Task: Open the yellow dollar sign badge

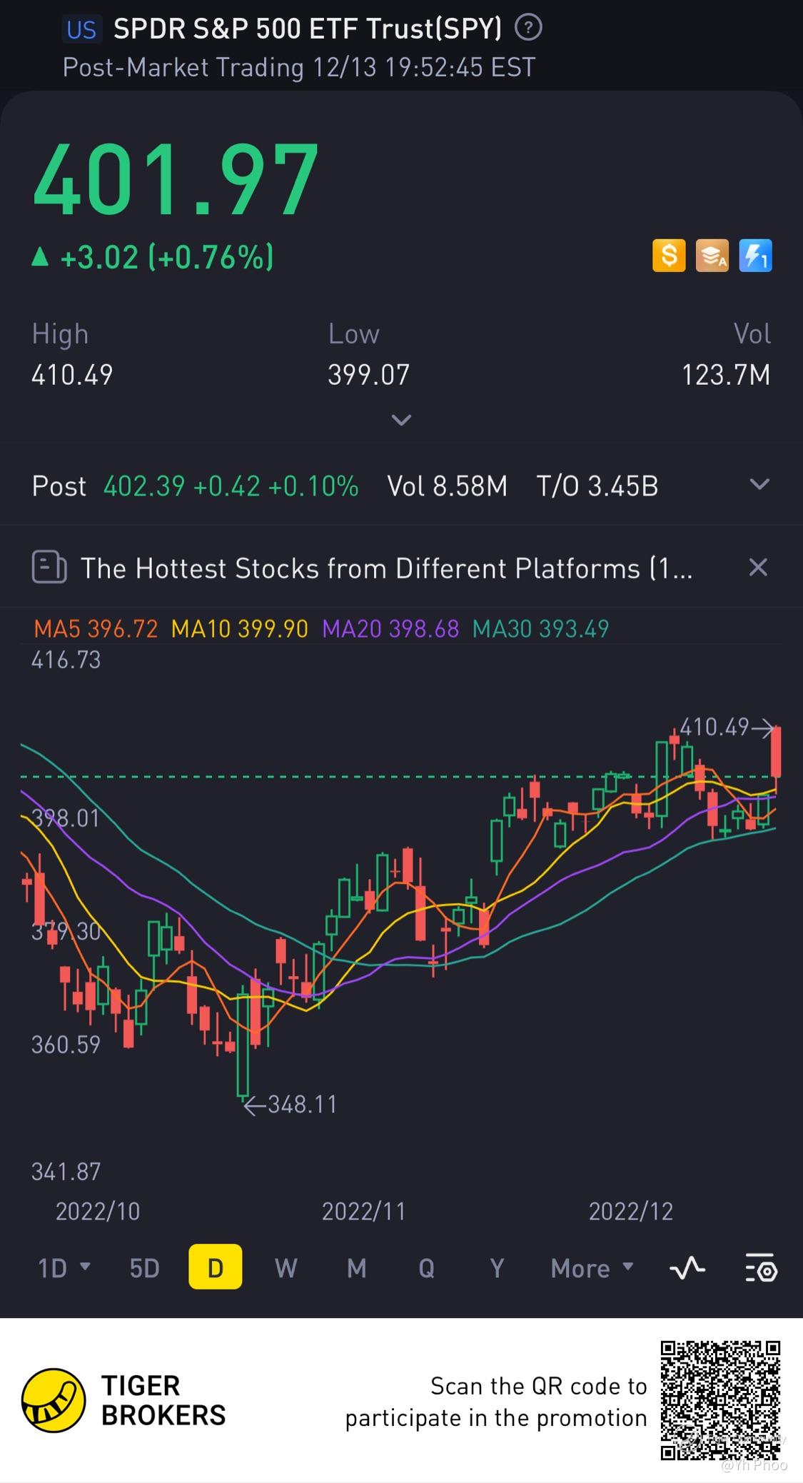Action: 669,256
